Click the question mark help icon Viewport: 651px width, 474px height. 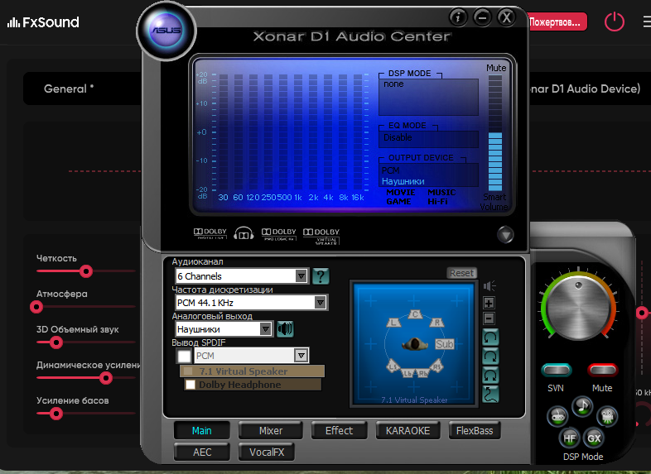coord(321,276)
